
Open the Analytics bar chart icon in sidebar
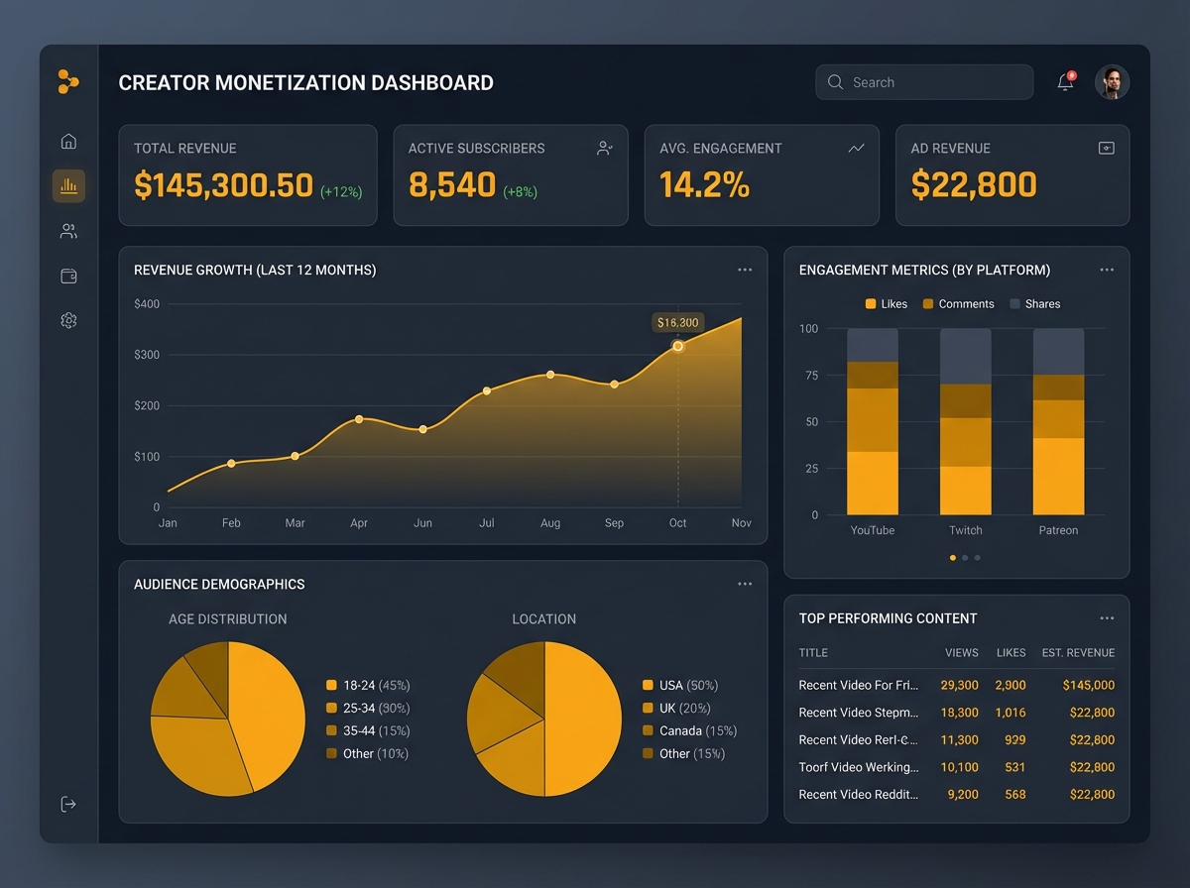[68, 185]
